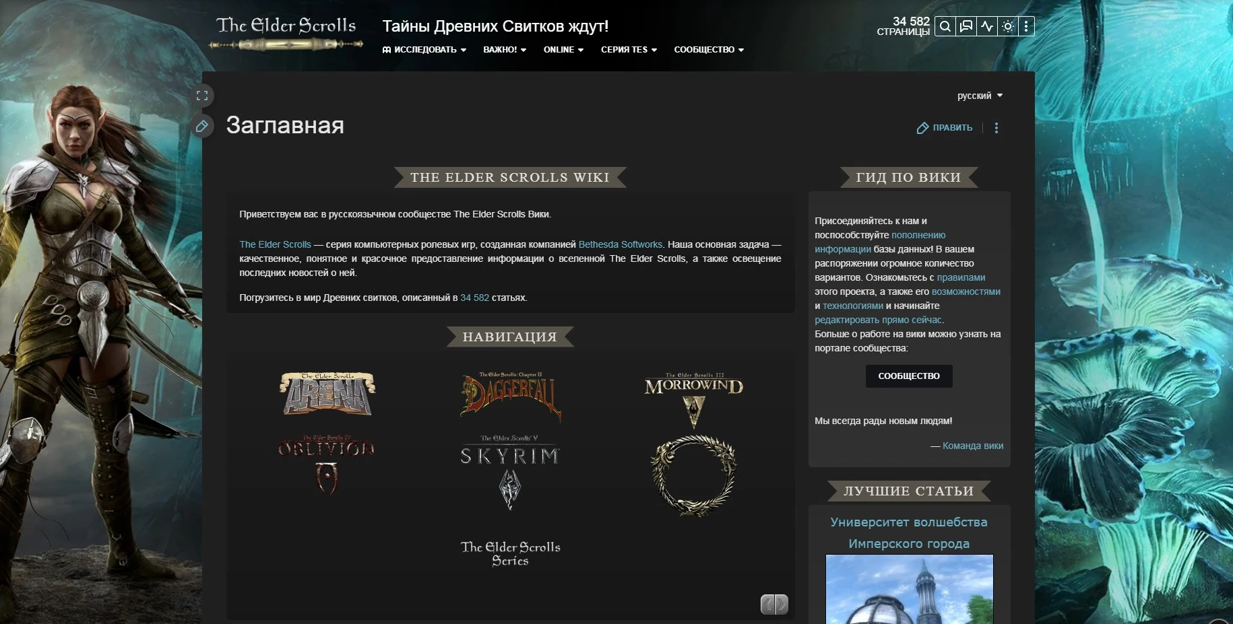
Task: Open the header's three-dot more menu
Action: (1026, 26)
